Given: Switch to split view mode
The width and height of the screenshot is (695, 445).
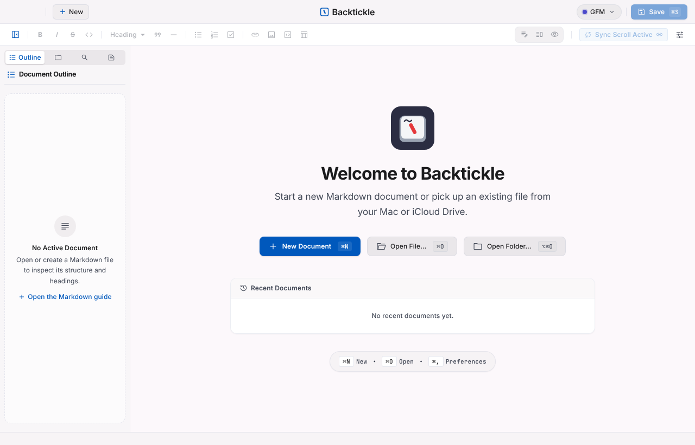Looking at the screenshot, I should pyautogui.click(x=539, y=35).
